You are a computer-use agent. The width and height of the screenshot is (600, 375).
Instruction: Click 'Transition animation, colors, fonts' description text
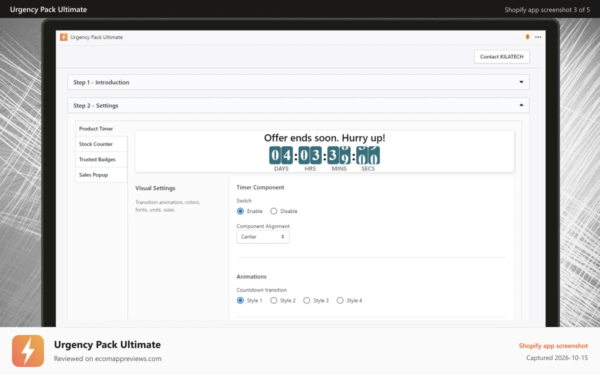point(167,206)
